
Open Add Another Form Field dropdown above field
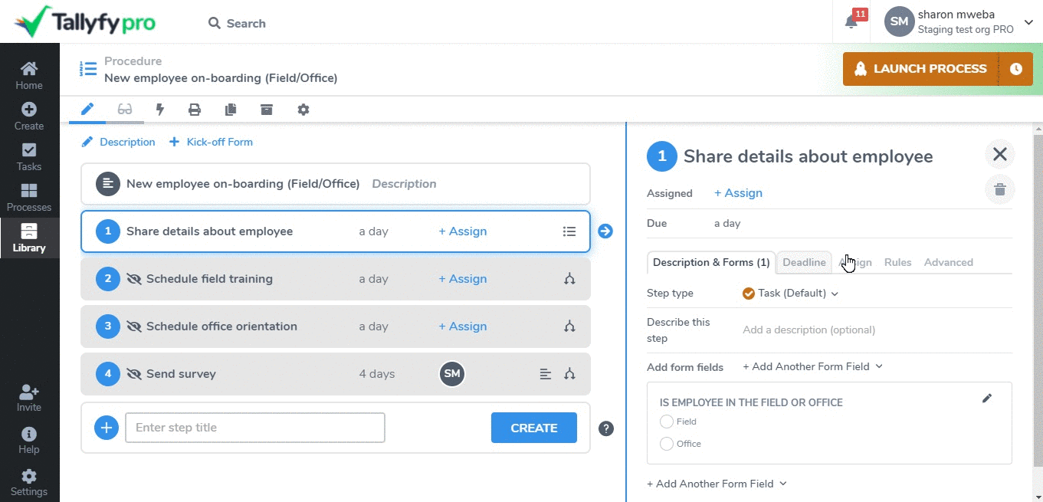(812, 367)
